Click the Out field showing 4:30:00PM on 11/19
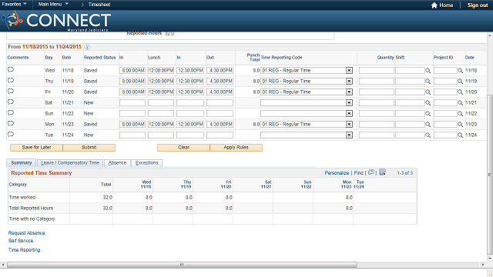 click(x=220, y=81)
